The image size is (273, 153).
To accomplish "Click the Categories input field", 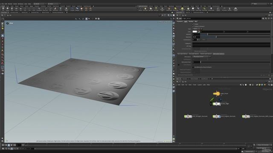I will click(231, 43).
